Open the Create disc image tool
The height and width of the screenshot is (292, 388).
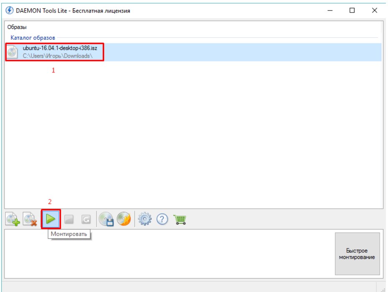click(106, 219)
